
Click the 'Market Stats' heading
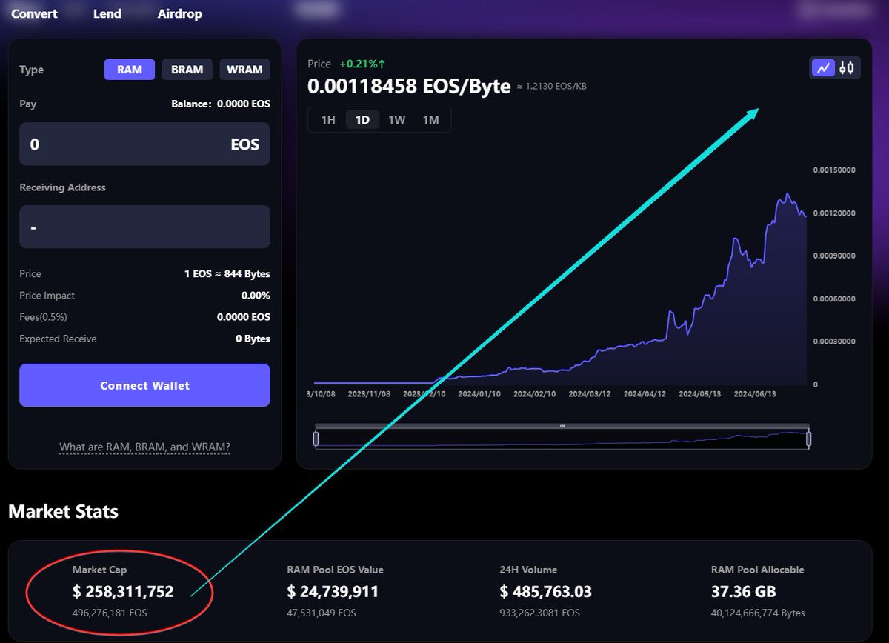pos(63,511)
